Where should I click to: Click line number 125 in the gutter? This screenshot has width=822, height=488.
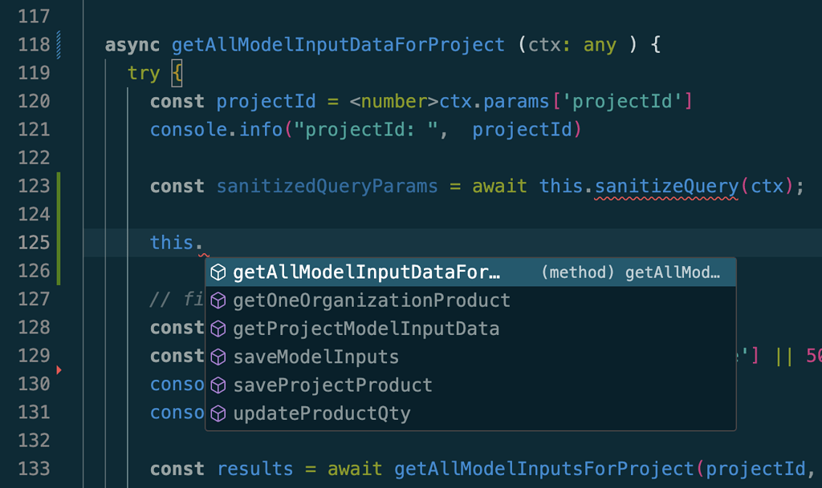33,242
